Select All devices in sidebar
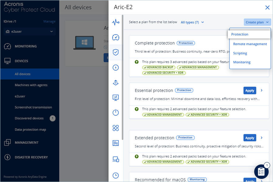Screen dimensions: 273x182 pyautogui.click(x=30, y=74)
